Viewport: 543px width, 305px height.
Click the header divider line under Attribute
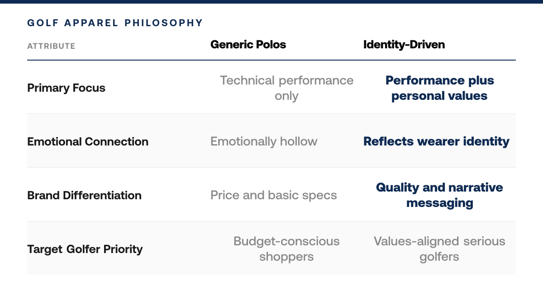(271, 60)
